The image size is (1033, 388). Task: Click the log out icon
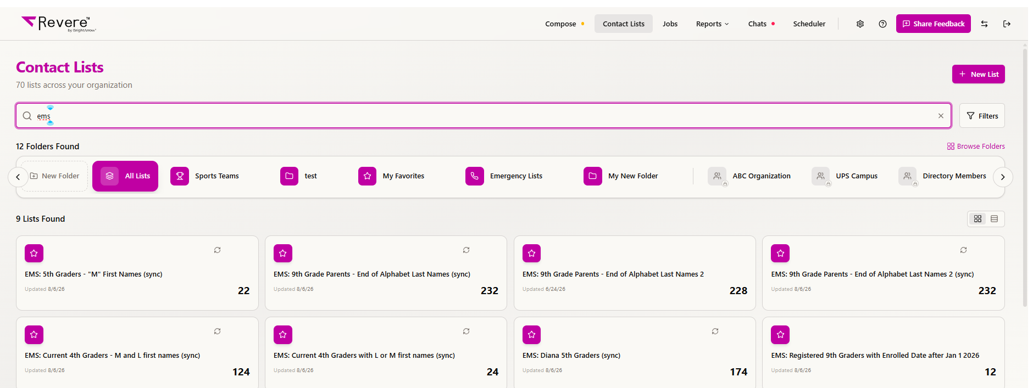point(1007,24)
